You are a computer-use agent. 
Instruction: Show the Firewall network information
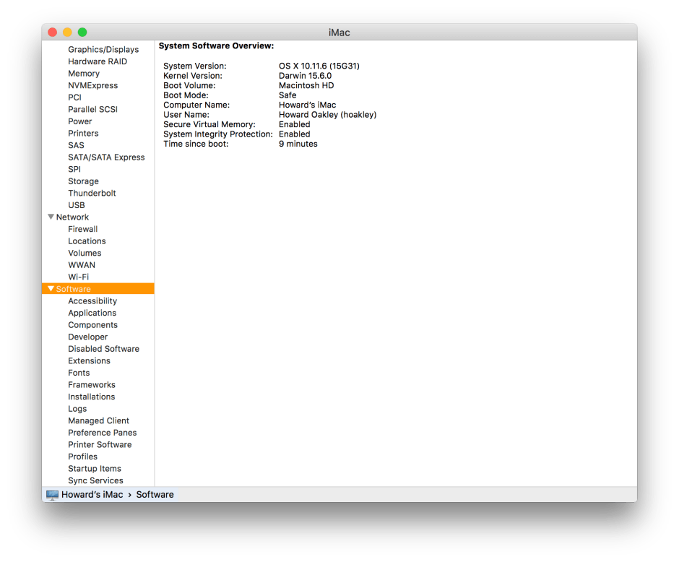tap(82, 229)
